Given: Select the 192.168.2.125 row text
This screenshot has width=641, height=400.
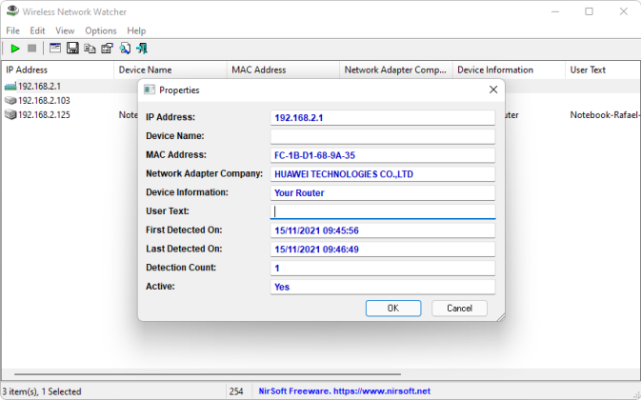Looking at the screenshot, I should (44, 115).
